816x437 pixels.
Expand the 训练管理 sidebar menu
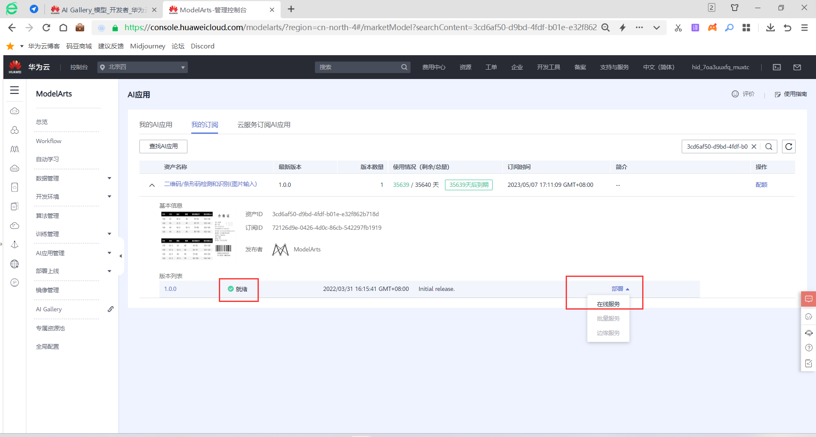coord(109,234)
